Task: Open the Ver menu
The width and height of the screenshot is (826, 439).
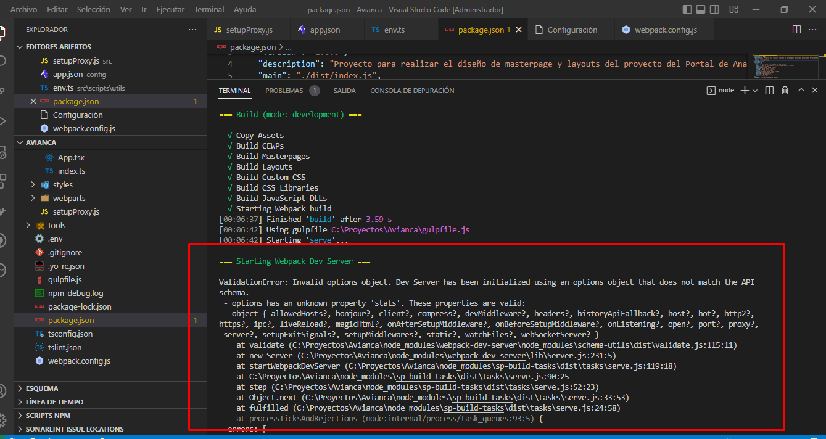Action: [x=126, y=10]
